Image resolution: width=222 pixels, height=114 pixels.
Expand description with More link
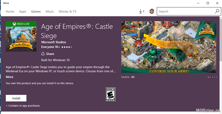click(9, 77)
